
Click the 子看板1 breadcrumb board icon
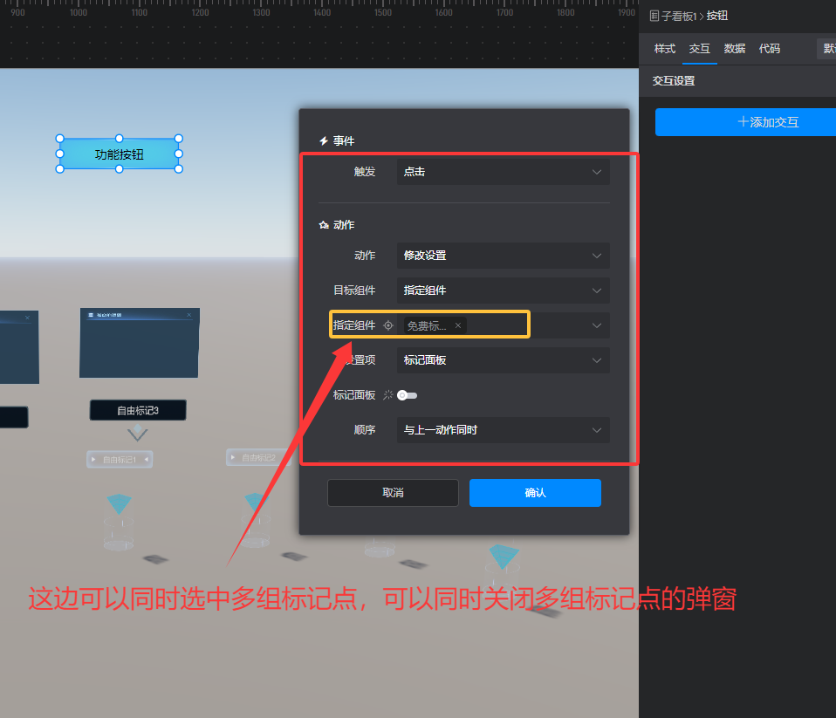point(654,16)
